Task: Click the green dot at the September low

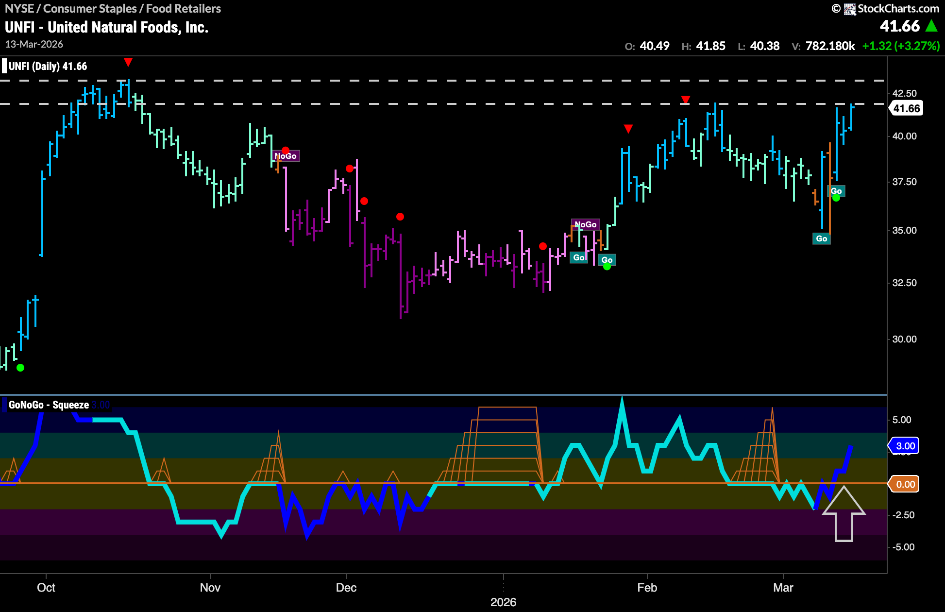Action: coord(20,368)
